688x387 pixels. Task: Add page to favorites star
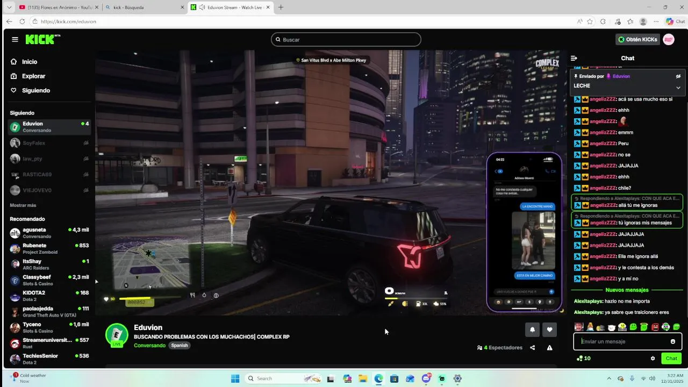pos(590,21)
